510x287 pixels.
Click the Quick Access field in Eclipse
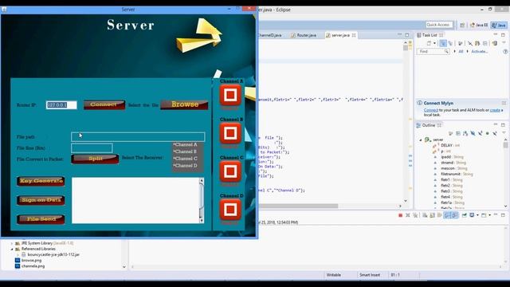pyautogui.click(x=439, y=25)
